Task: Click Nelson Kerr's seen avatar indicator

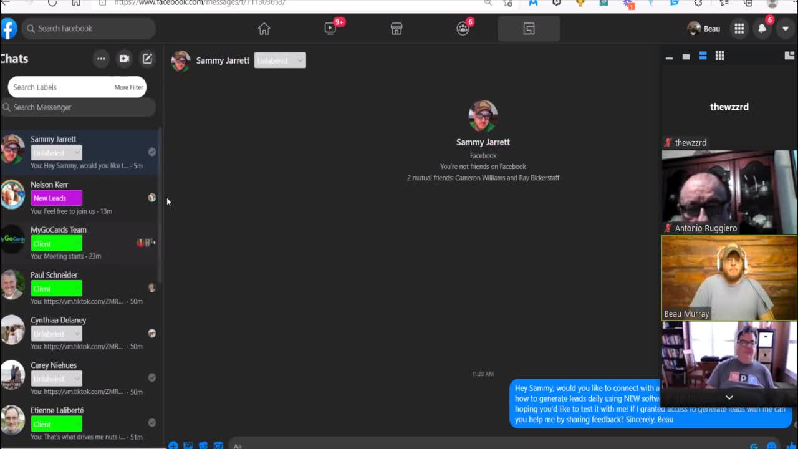Action: tap(151, 198)
